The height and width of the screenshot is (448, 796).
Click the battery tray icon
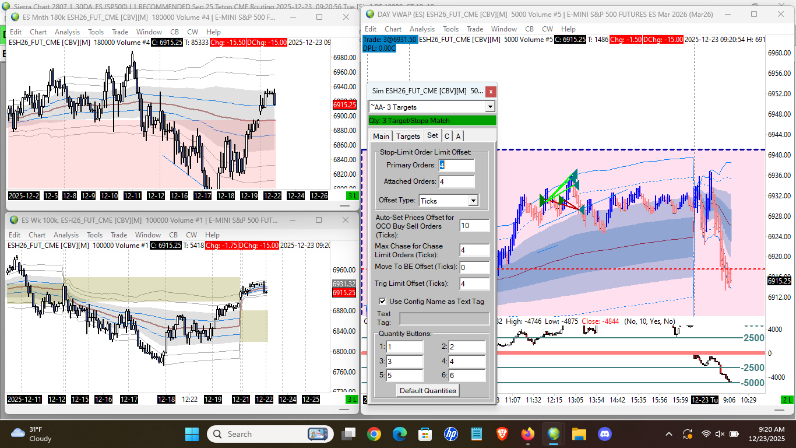(x=733, y=434)
